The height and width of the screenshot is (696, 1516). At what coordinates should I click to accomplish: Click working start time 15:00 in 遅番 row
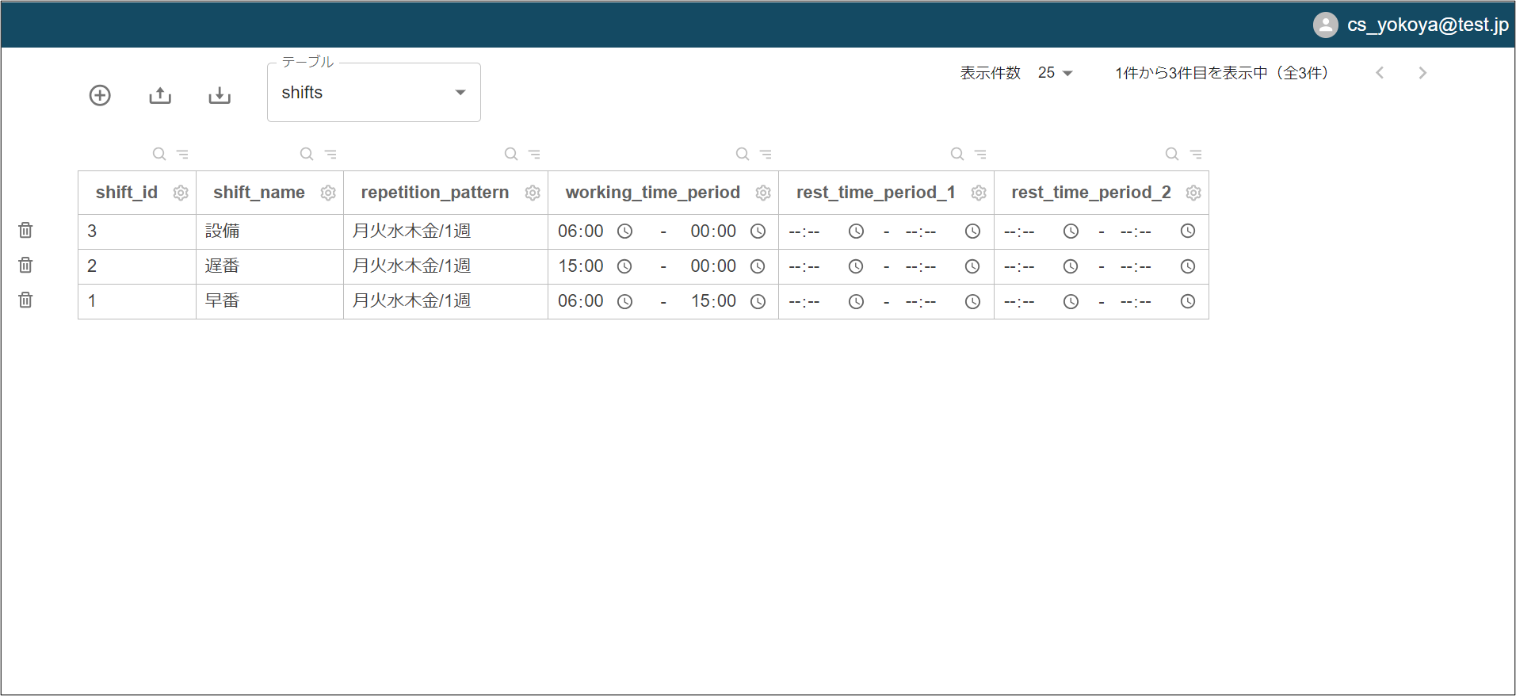click(581, 266)
